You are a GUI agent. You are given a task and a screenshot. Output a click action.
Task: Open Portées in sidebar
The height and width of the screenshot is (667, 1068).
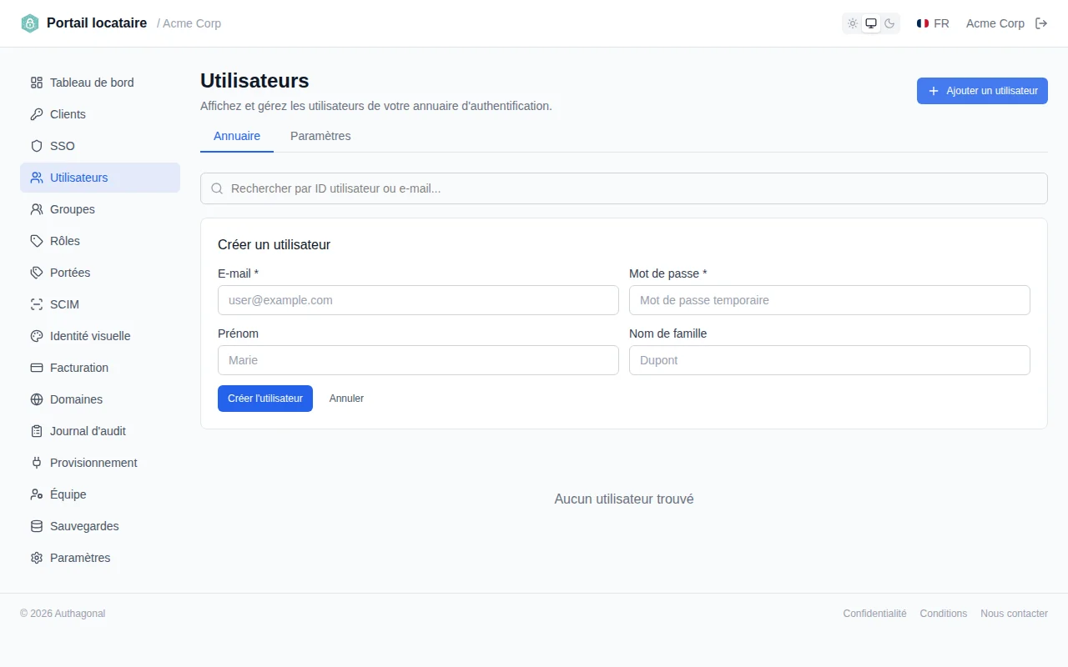click(x=100, y=273)
